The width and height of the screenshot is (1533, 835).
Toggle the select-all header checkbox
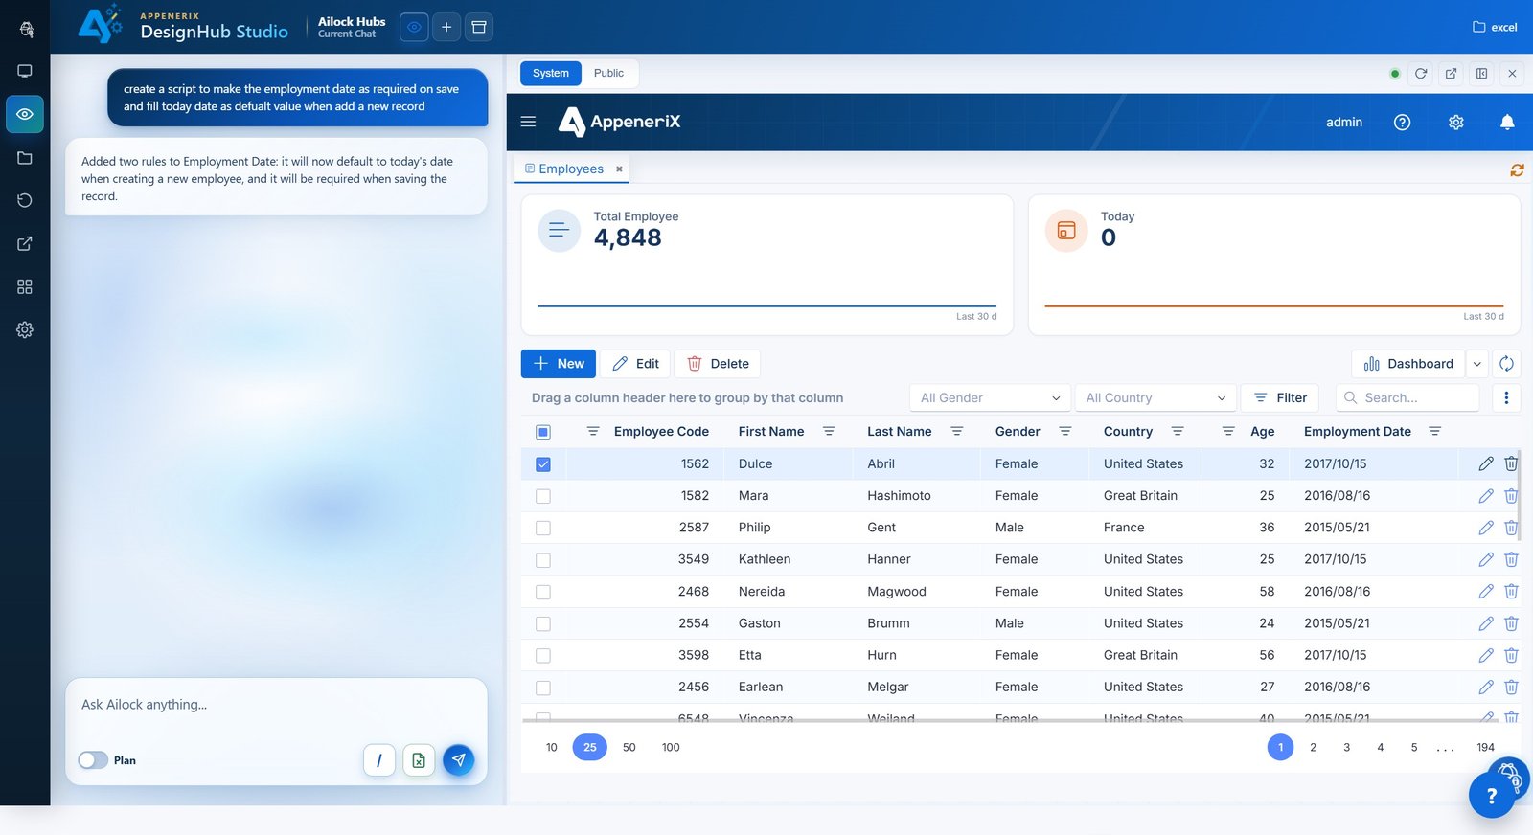coord(543,432)
